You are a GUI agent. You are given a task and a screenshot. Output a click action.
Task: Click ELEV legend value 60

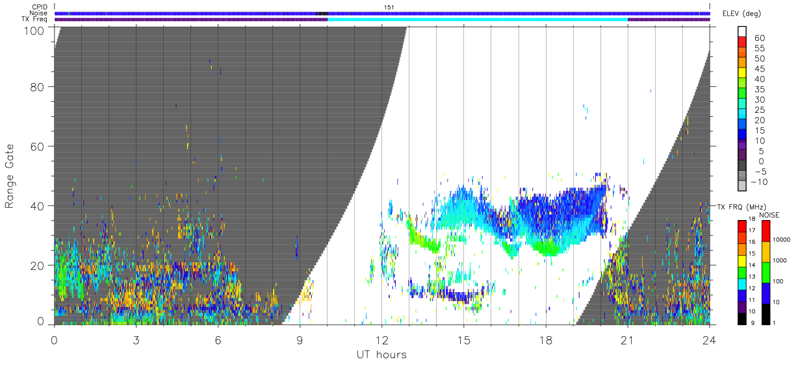point(759,38)
